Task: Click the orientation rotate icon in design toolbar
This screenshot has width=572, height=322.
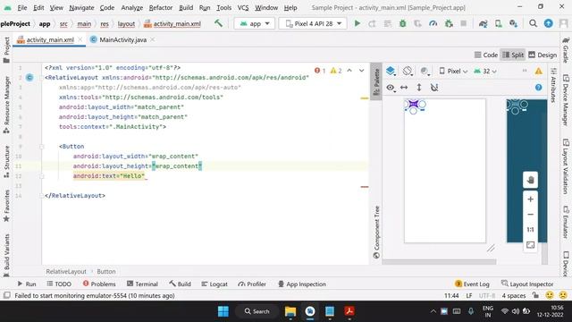Action: coord(408,71)
